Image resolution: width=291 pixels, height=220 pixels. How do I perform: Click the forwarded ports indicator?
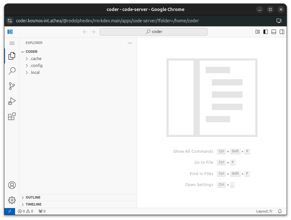click(42, 211)
